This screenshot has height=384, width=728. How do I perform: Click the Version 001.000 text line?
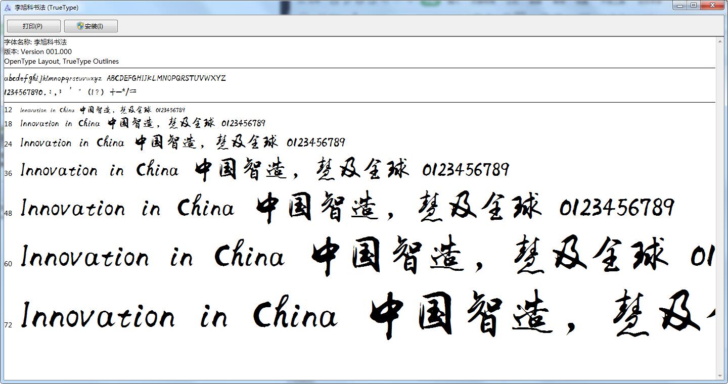click(38, 52)
